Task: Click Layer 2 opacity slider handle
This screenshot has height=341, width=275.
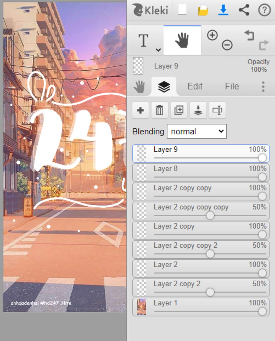Action: click(262, 273)
